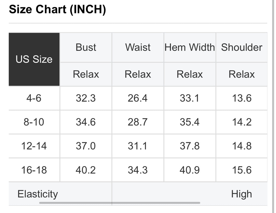Click the Relax subheader under Bust

pos(86,74)
